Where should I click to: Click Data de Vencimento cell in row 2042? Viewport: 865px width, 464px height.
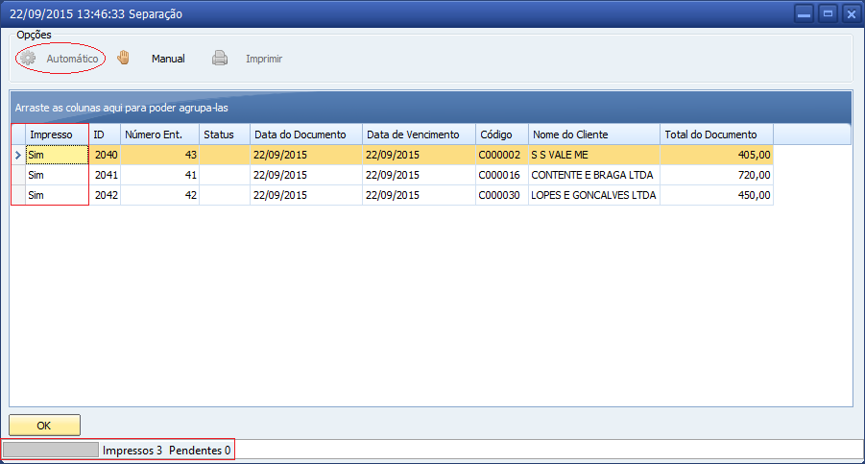coord(419,195)
